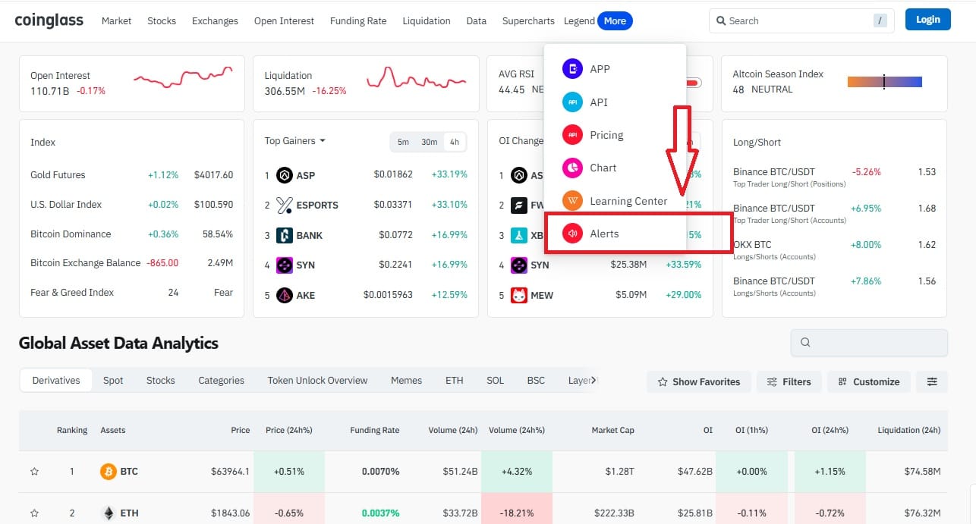Click the coinglass logo
This screenshot has height=524, width=976.
point(49,20)
